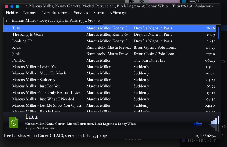Screen dimensions: 227x147
Task: Select the track The King Is Gone
Action: point(109,35)
